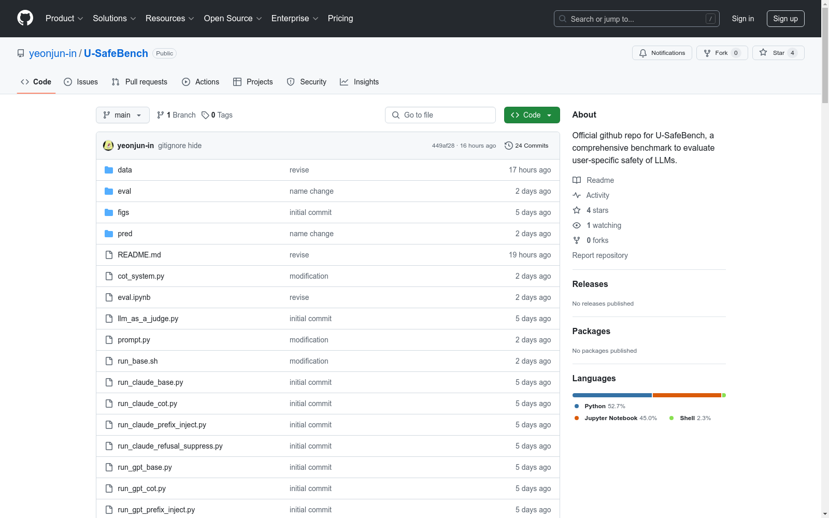Click the fork icon beside 0 forks
The image size is (829, 518).
[x=577, y=240]
